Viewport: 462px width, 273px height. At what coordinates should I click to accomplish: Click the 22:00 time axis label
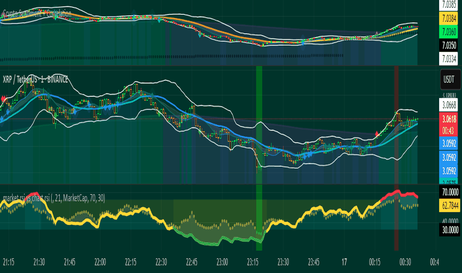[100, 262]
